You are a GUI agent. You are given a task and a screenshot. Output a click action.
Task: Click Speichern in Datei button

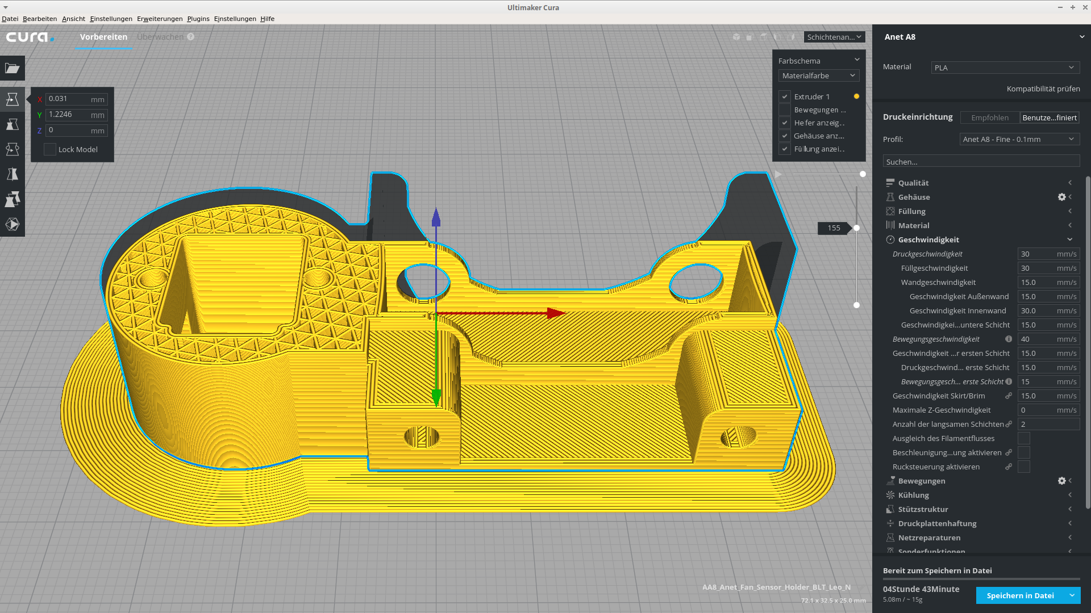click(x=1020, y=595)
